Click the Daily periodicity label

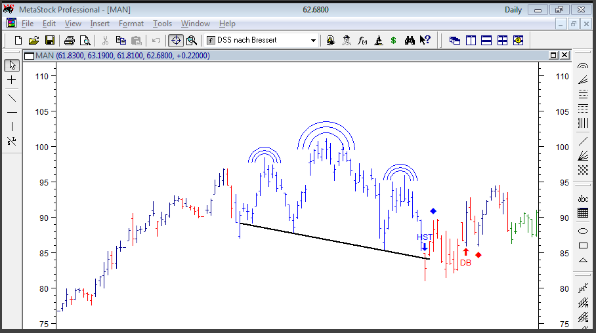tap(513, 10)
